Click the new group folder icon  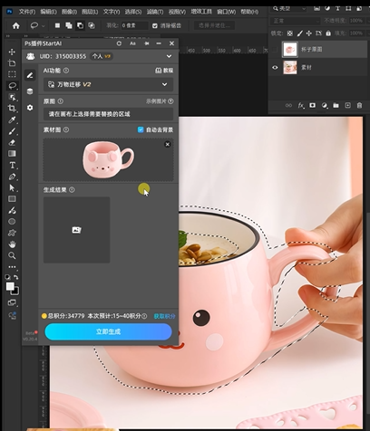click(336, 105)
